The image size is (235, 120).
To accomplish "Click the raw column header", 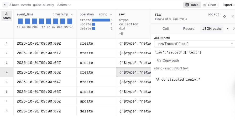I will (x=122, y=14).
